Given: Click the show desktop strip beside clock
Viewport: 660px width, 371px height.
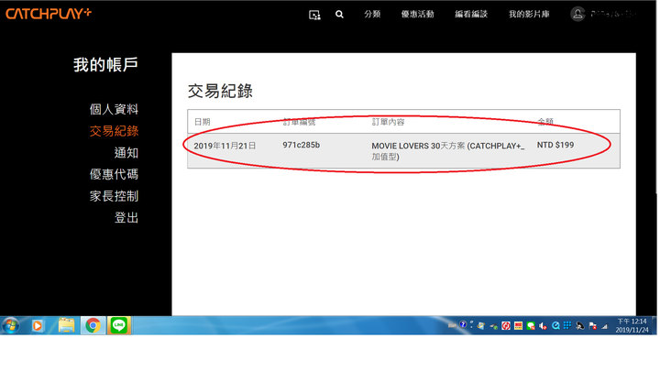Looking at the screenshot, I should pos(654,325).
